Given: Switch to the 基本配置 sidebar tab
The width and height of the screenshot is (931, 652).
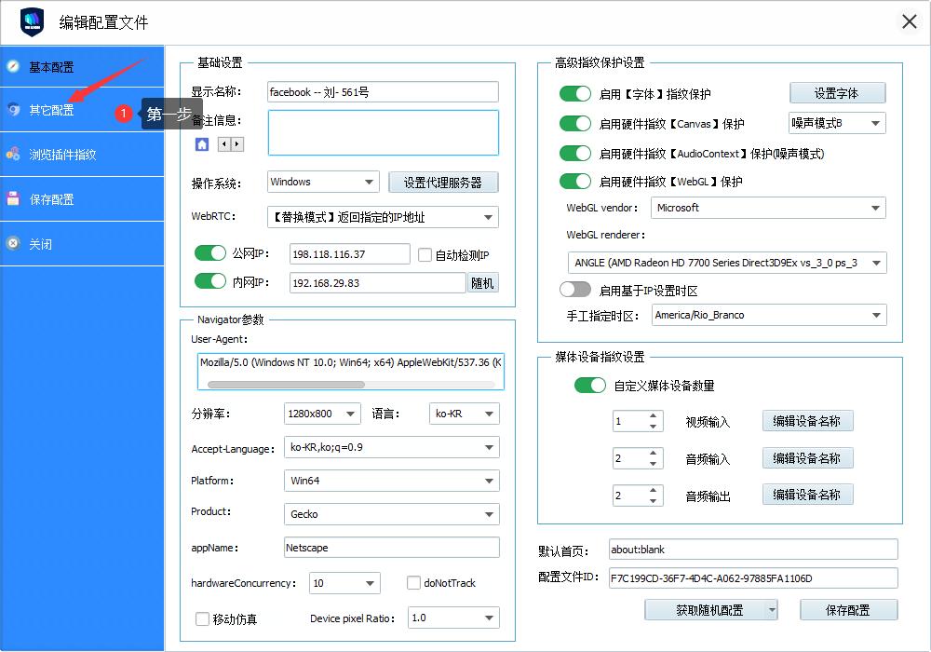Looking at the screenshot, I should 65,66.
